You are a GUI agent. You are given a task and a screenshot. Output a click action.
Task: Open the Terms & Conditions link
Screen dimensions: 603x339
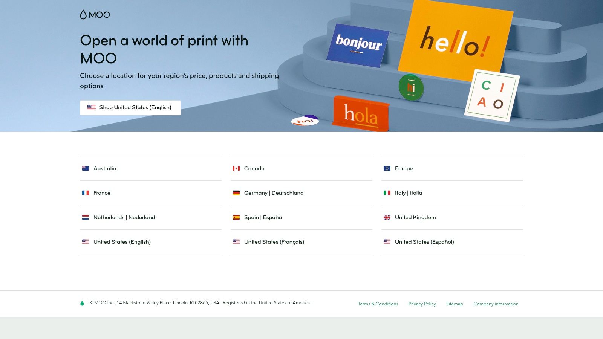click(378, 304)
